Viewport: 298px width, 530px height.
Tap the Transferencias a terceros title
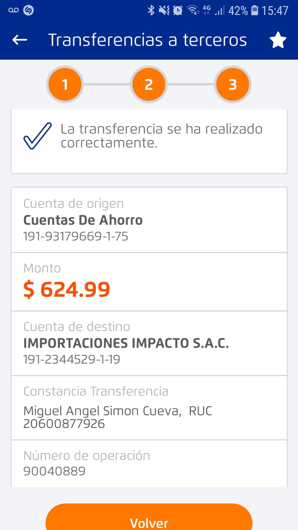pos(148,40)
